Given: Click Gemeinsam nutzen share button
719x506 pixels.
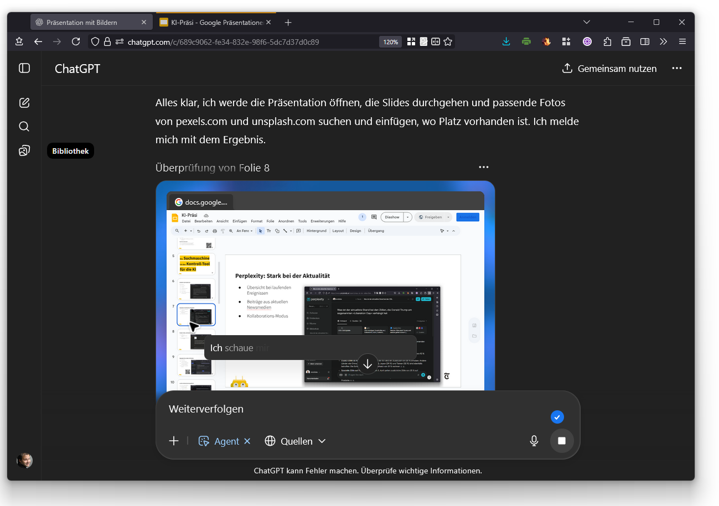Looking at the screenshot, I should tap(609, 69).
